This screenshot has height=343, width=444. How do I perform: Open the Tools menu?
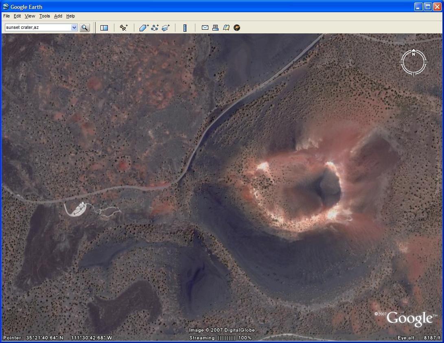point(44,16)
